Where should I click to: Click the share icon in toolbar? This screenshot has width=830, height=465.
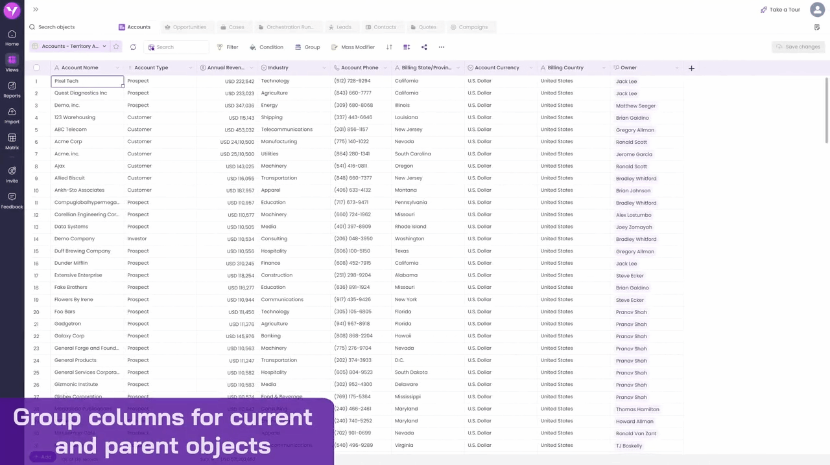pos(424,47)
